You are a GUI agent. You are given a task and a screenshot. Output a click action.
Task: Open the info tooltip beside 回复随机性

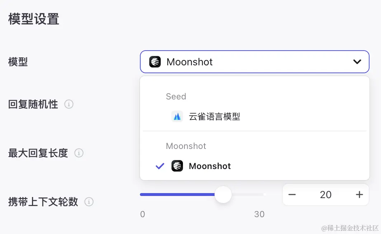[69, 104]
